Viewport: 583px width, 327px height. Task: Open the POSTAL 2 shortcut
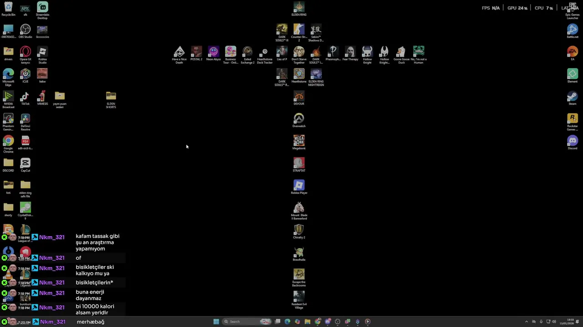[196, 54]
